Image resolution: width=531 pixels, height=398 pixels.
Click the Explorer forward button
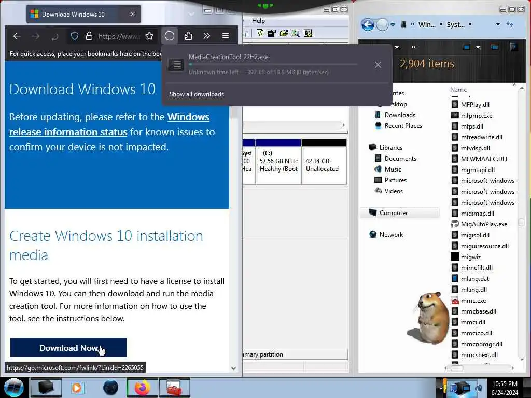[382, 25]
